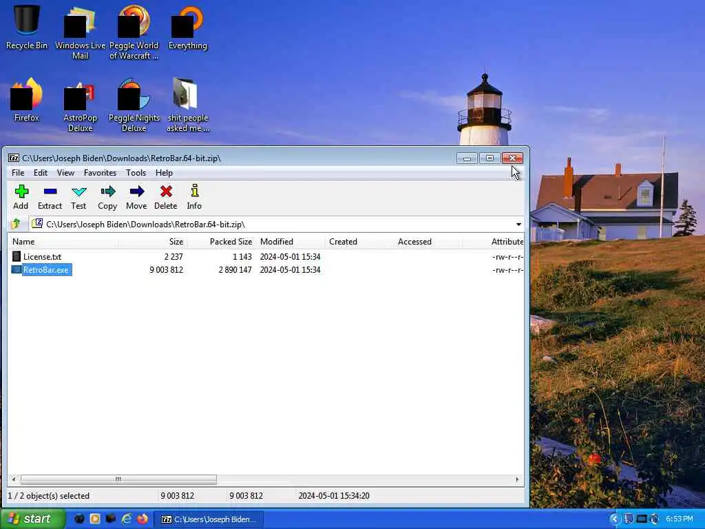Sort by the Packed Size column header

[222, 242]
